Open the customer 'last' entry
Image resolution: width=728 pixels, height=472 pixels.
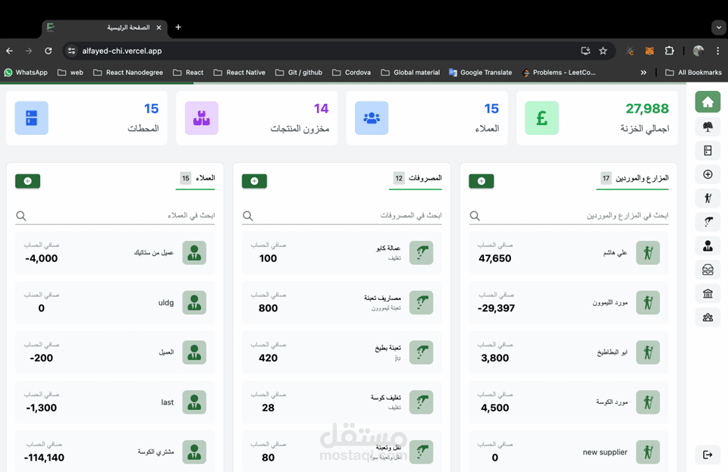(115, 402)
